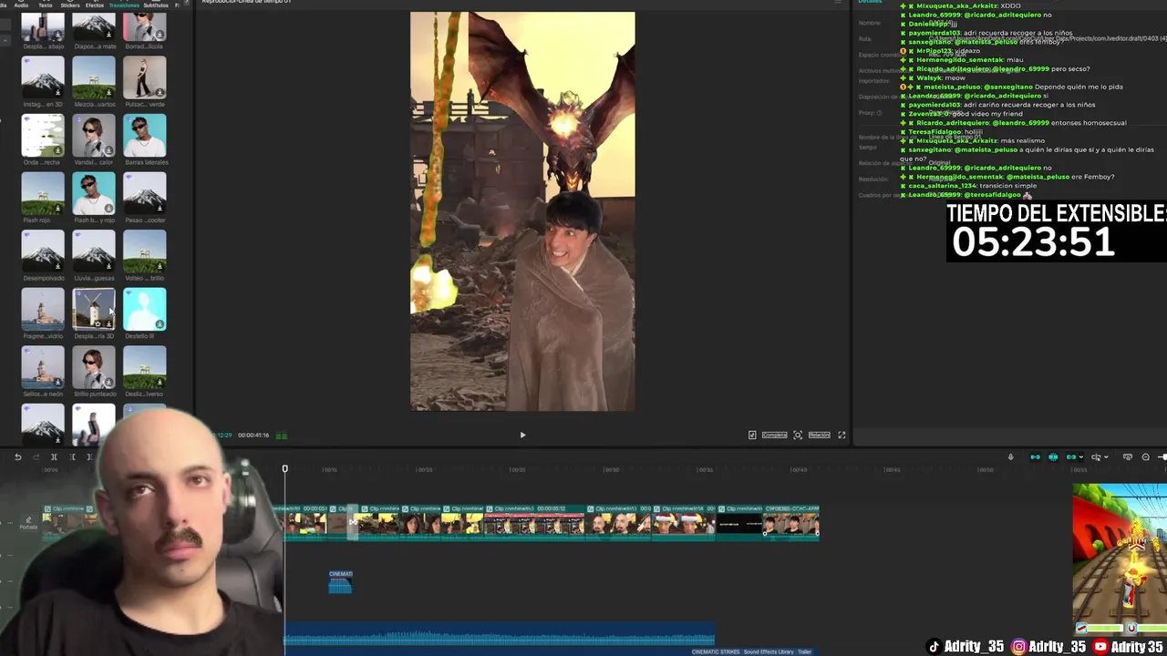Select the split clip tool
Screen dimensions: 1167x656
point(54,457)
